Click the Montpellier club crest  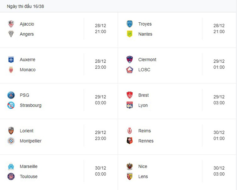click(11, 141)
